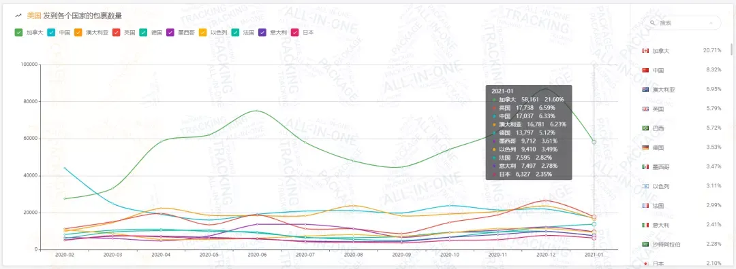The image size is (736, 269).
Task: Focus the 搜索 search input field
Action: 683,22
